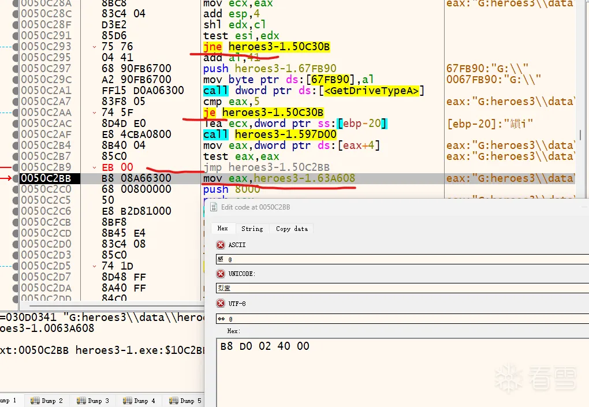Image resolution: width=589 pixels, height=407 pixels.
Task: Open the Copy data tab
Action: click(292, 229)
